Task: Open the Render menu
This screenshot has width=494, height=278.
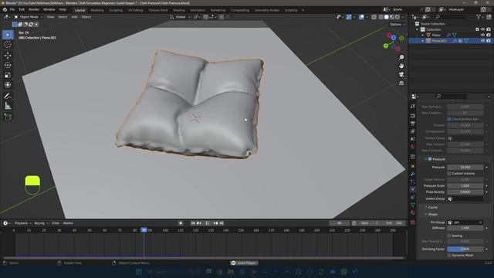Action: 34,10
